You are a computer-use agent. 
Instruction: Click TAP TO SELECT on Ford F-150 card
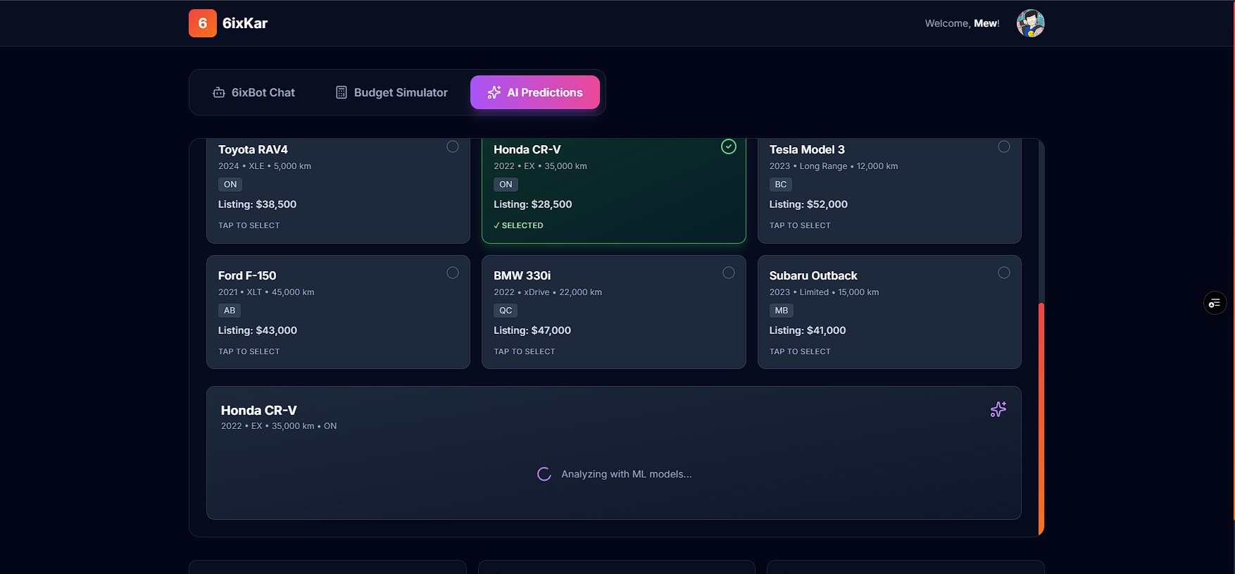pos(249,351)
